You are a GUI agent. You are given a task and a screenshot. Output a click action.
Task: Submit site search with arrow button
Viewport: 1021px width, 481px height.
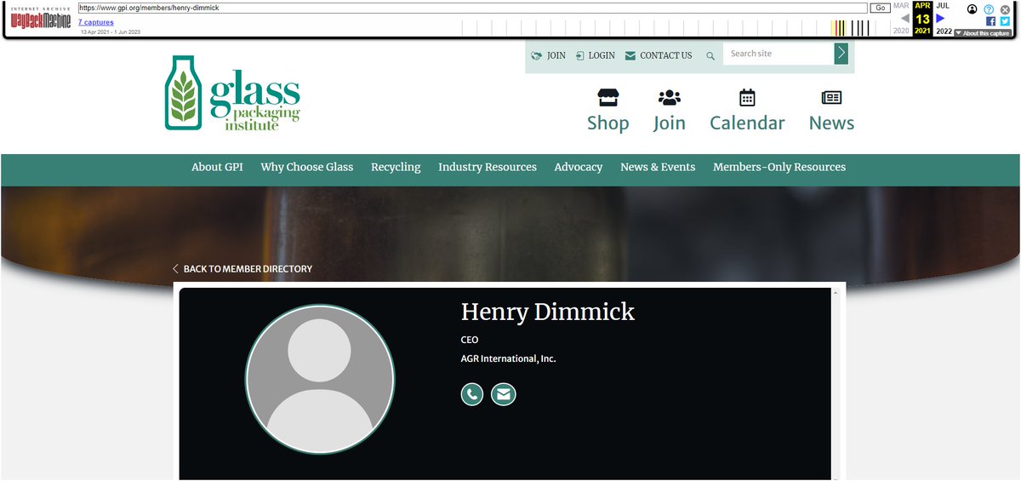(841, 54)
